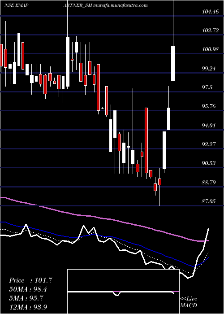Click the 102.72 price axis label
The height and width of the screenshot is (314, 224).
(210, 31)
